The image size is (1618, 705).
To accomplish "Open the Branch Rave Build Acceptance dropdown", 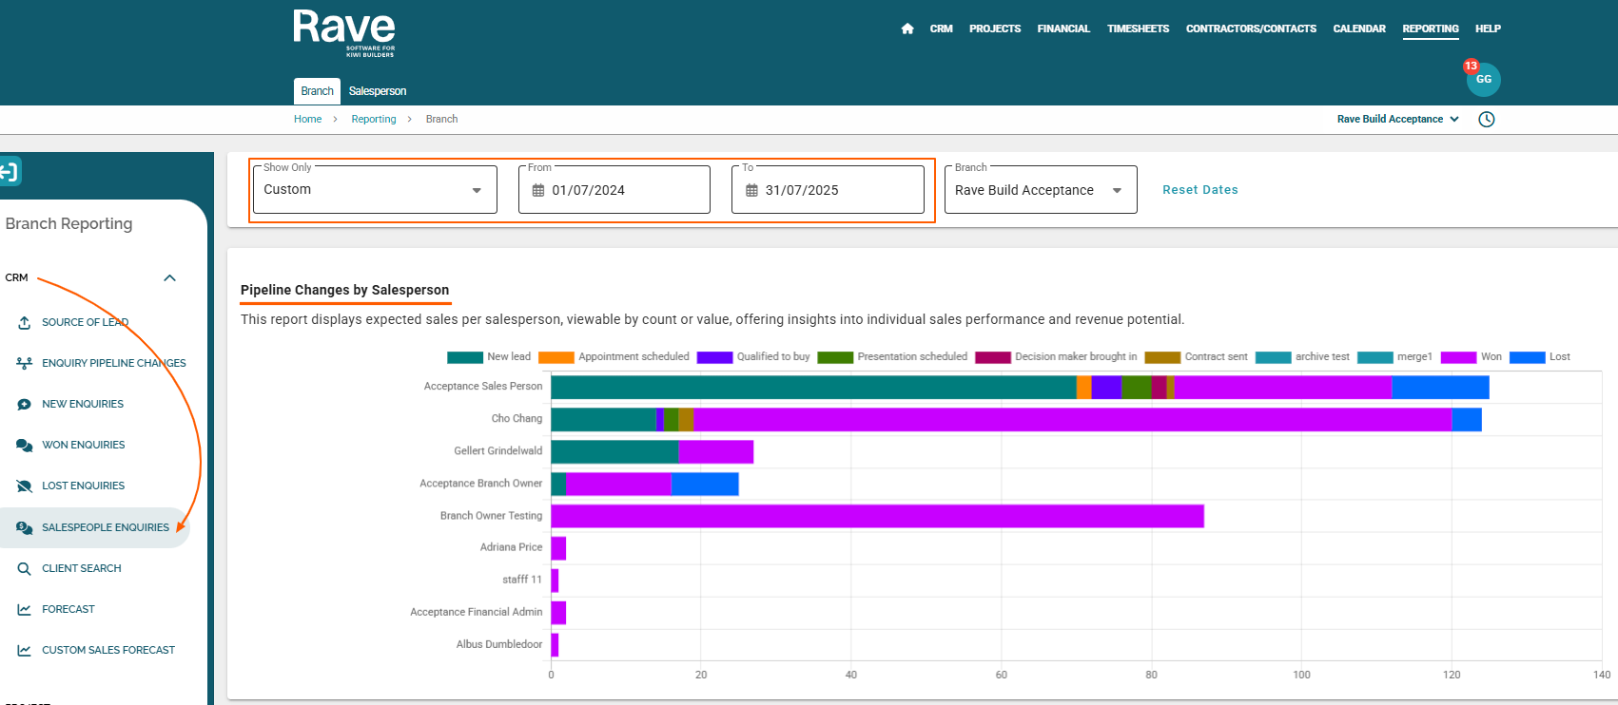I will pyautogui.click(x=1041, y=190).
